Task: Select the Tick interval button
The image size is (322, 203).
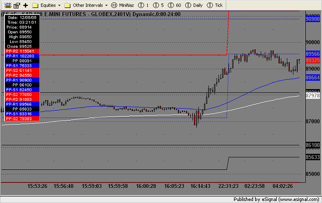Action: [215, 6]
